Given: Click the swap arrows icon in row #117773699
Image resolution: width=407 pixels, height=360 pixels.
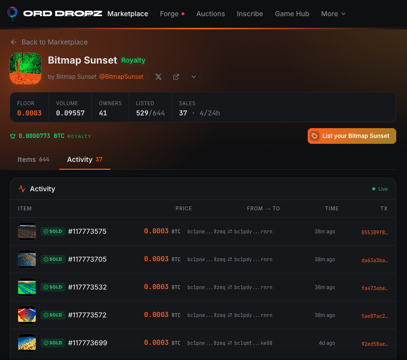Looking at the screenshot, I should (230, 343).
